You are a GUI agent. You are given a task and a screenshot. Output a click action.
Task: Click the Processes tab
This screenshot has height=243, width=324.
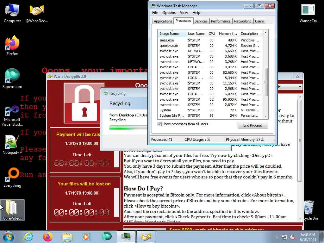click(183, 21)
